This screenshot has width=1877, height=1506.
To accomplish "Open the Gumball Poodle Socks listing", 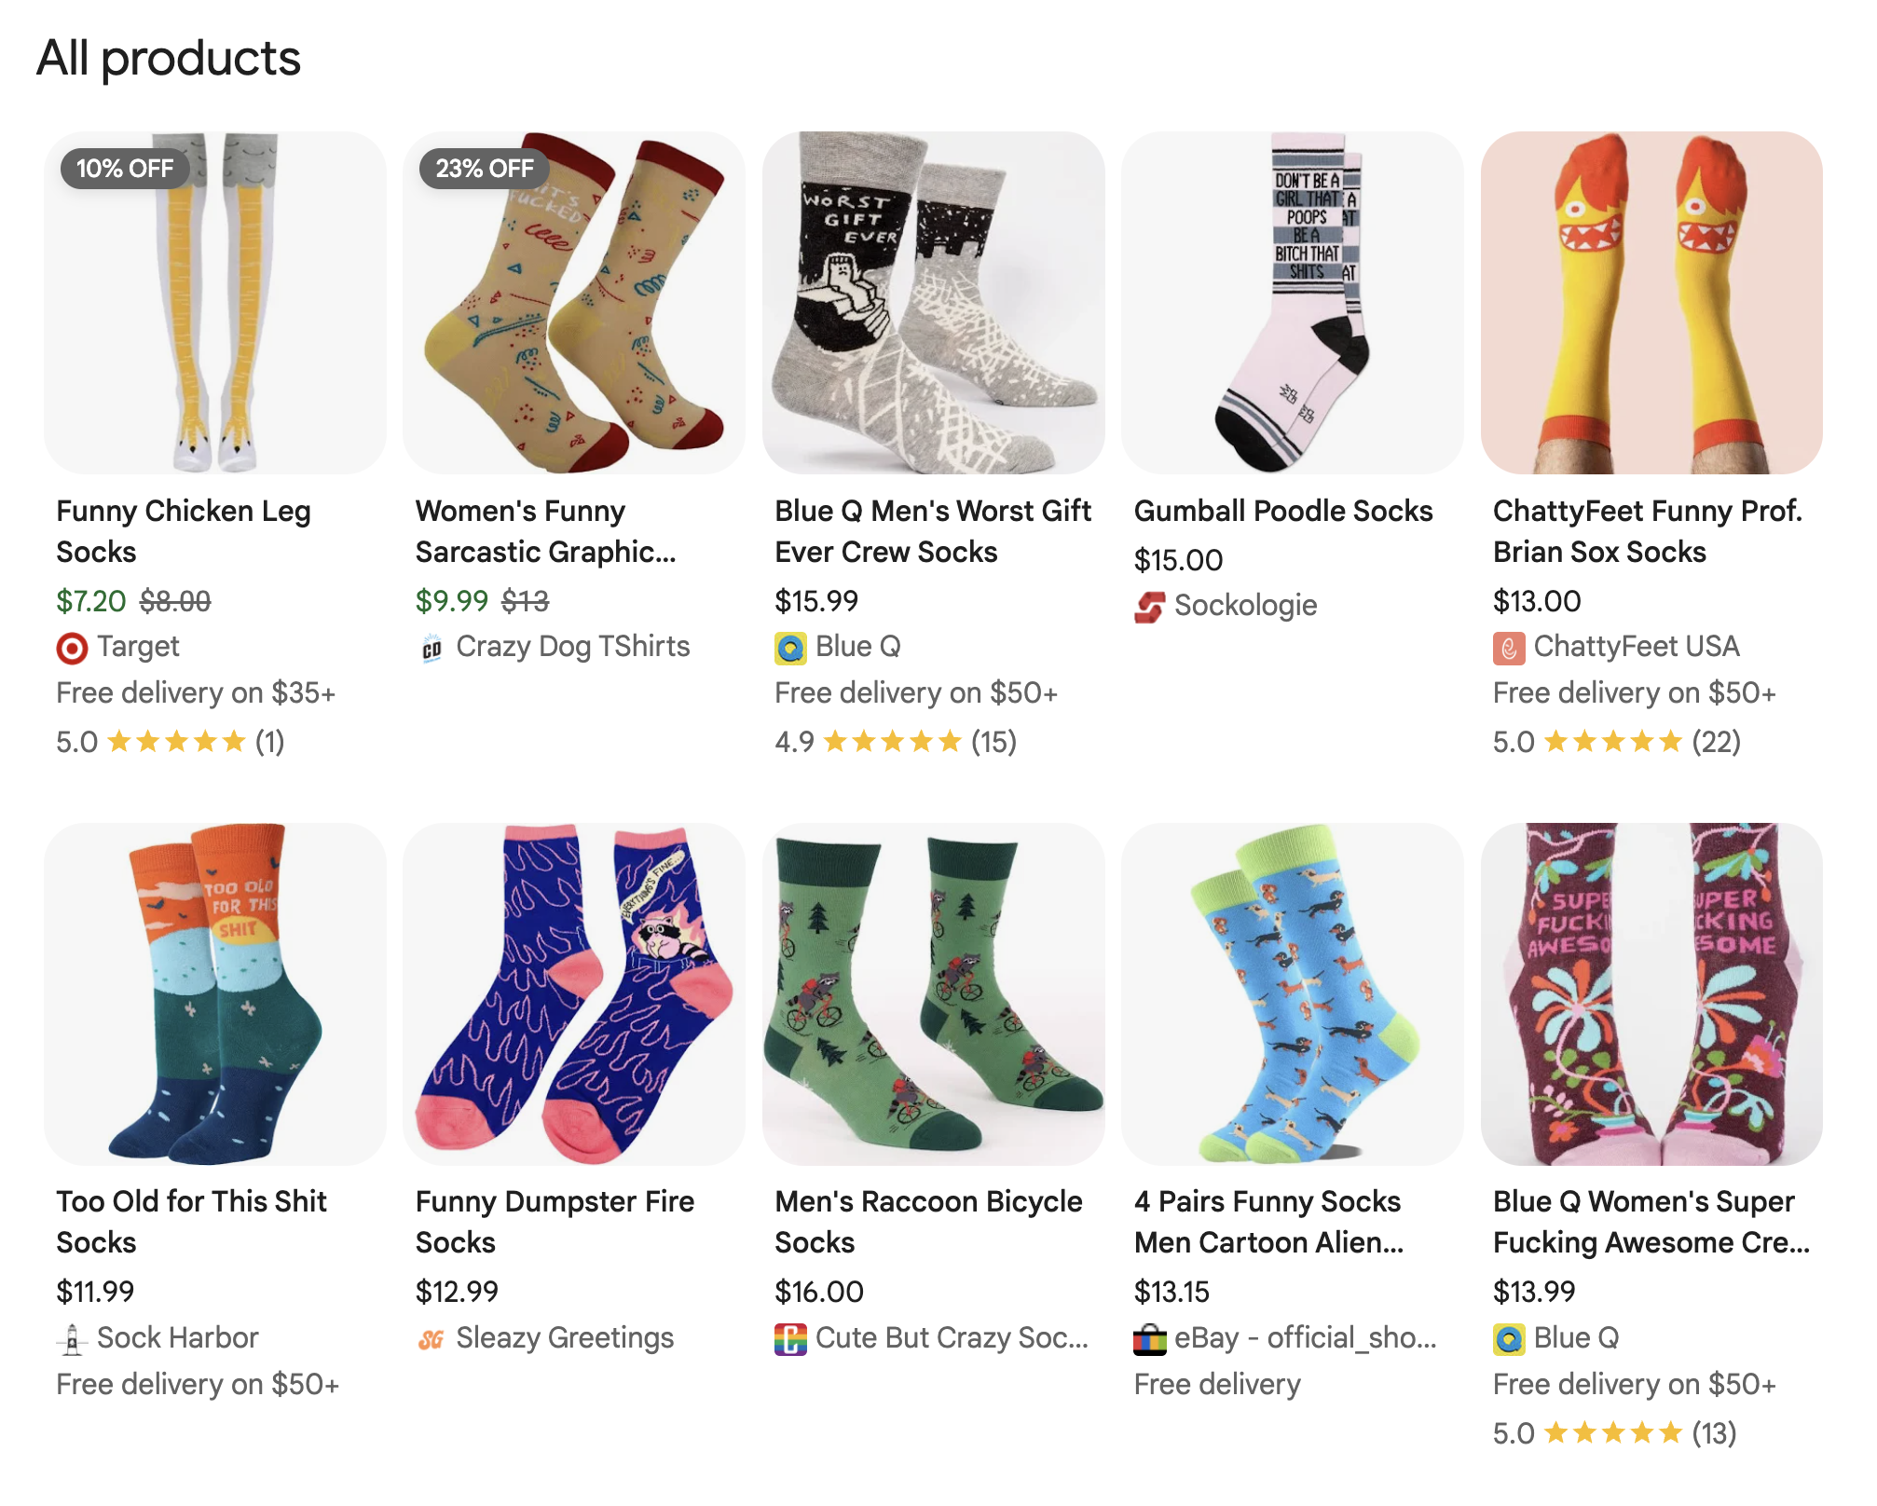I will coord(1283,511).
